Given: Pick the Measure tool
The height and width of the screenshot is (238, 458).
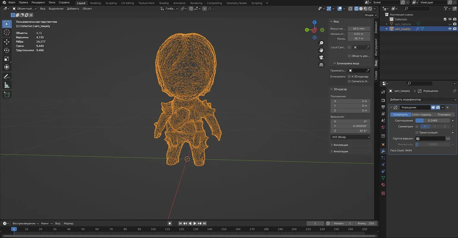Looking at the screenshot, I should [x=7, y=85].
